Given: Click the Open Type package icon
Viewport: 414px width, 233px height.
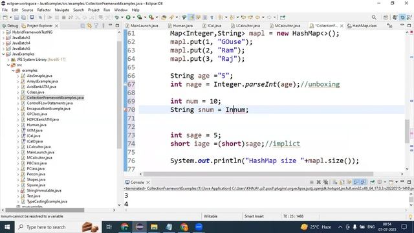Looking at the screenshot, I should (164, 17).
